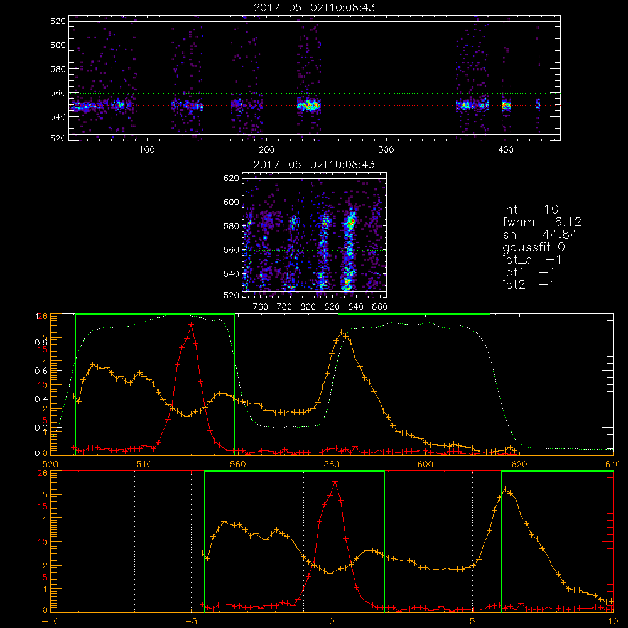Click the bright blob at x=400 in top spectrogram
The image size is (628, 628).
click(506, 106)
